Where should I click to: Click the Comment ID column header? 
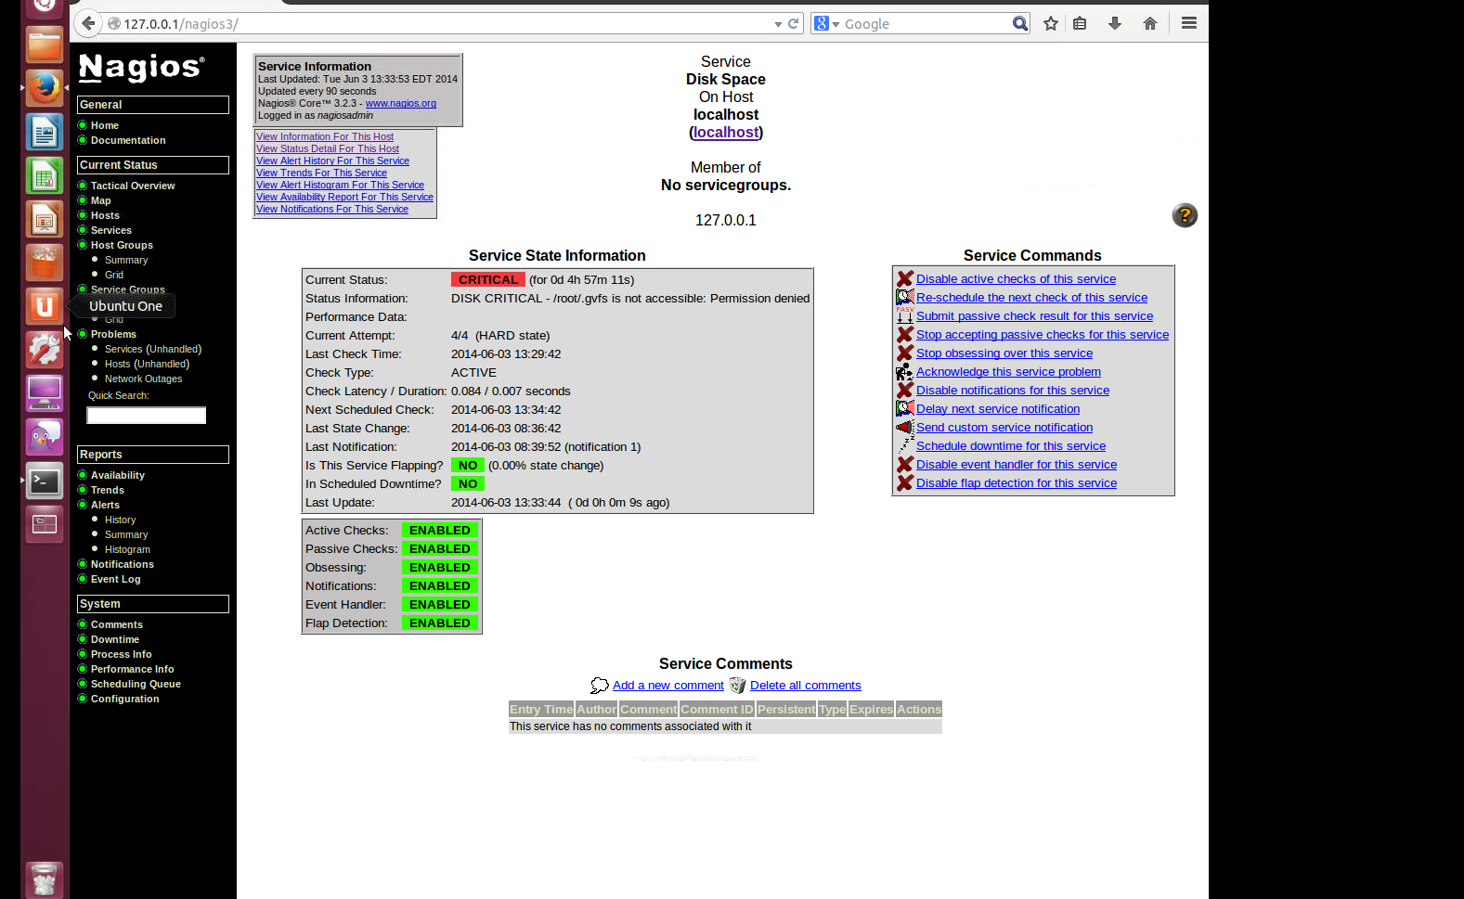pos(717,710)
